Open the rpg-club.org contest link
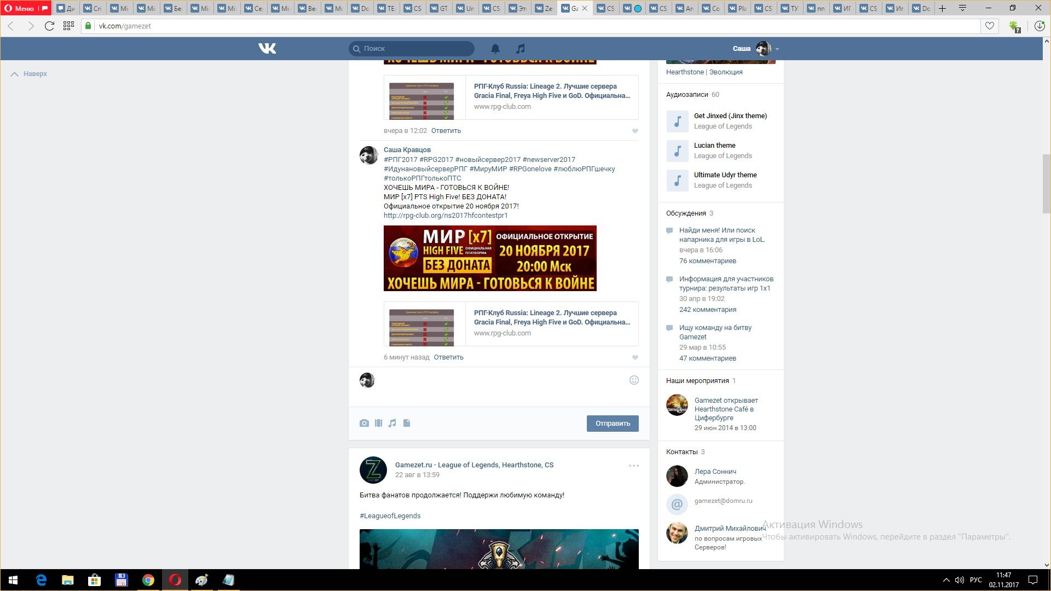This screenshot has height=591, width=1051. [x=445, y=216]
